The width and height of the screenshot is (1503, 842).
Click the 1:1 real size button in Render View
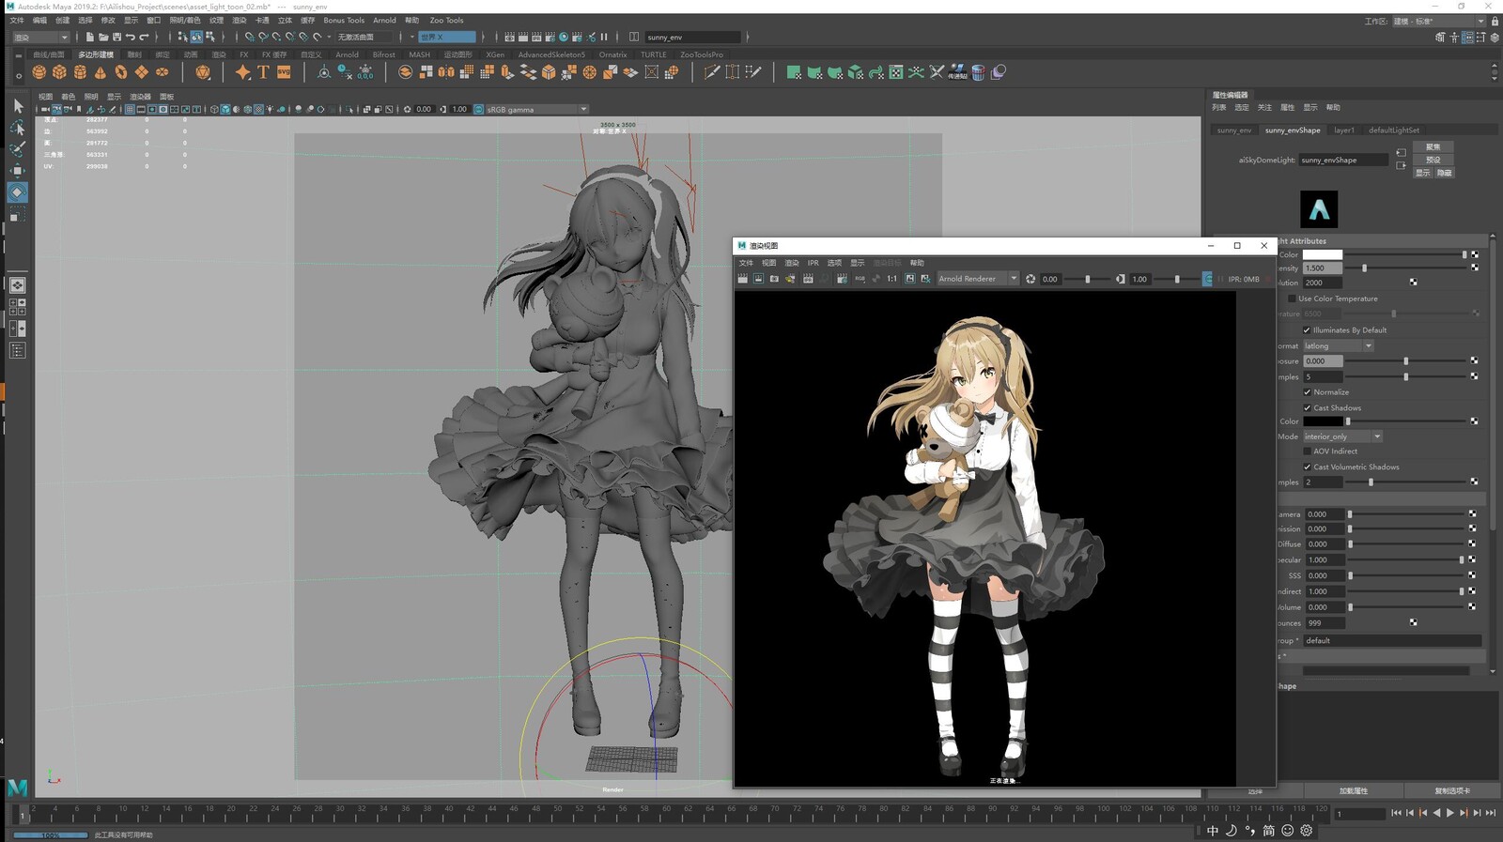(x=891, y=279)
